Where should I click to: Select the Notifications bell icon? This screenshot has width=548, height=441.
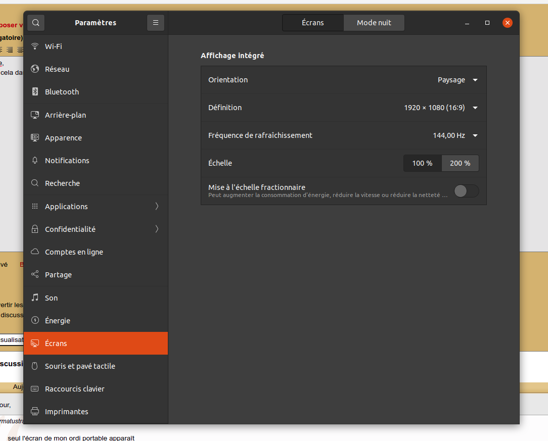tap(35, 161)
